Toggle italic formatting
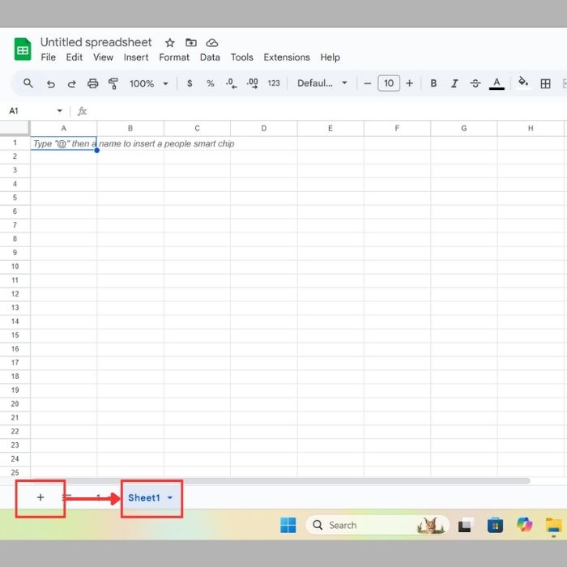This screenshot has height=567, width=567. coord(454,83)
